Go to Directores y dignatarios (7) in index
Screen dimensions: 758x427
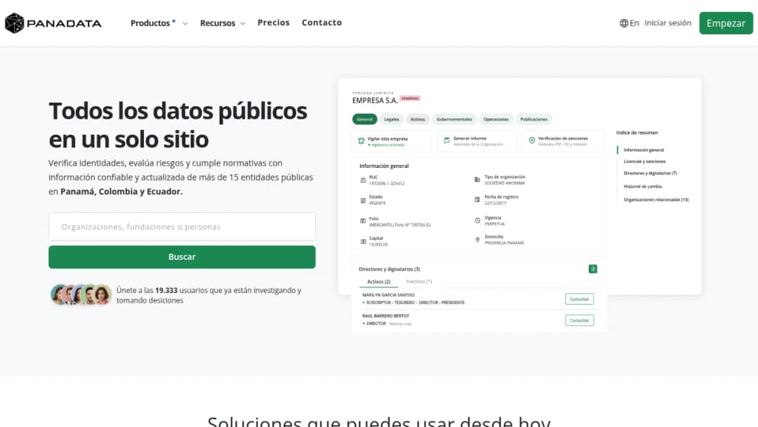(x=650, y=173)
